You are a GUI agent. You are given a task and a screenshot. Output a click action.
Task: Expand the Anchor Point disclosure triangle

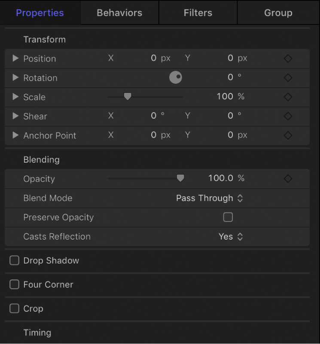coord(15,135)
